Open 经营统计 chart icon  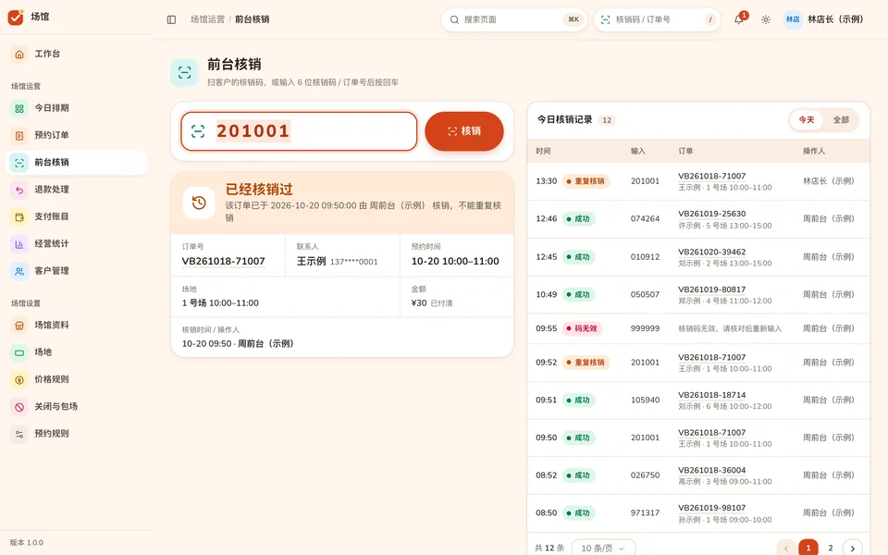click(19, 244)
